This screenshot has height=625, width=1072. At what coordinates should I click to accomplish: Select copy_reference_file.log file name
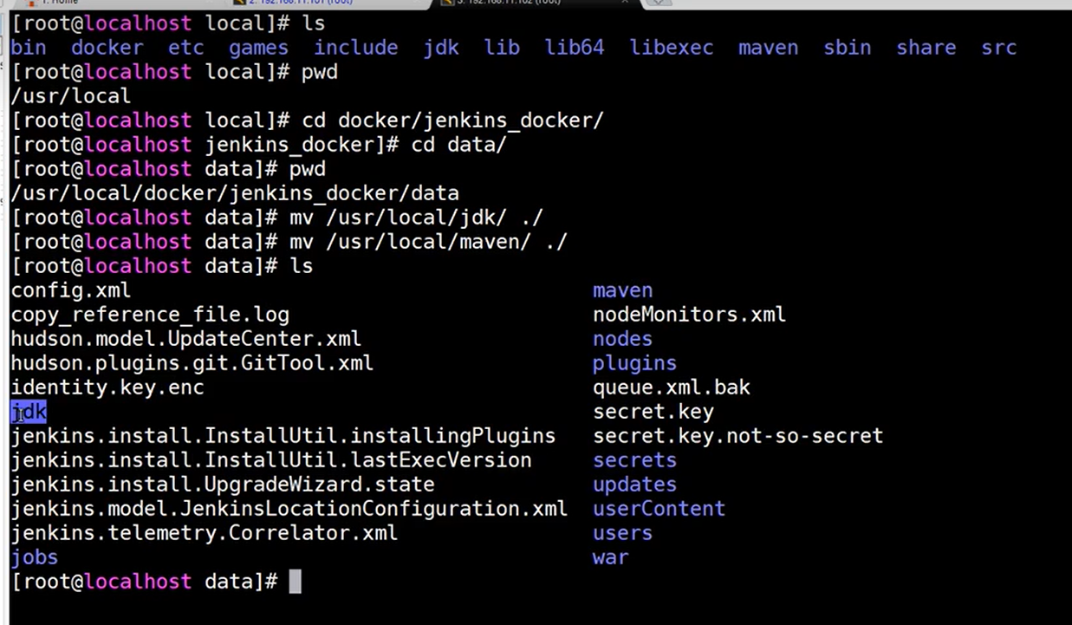150,315
